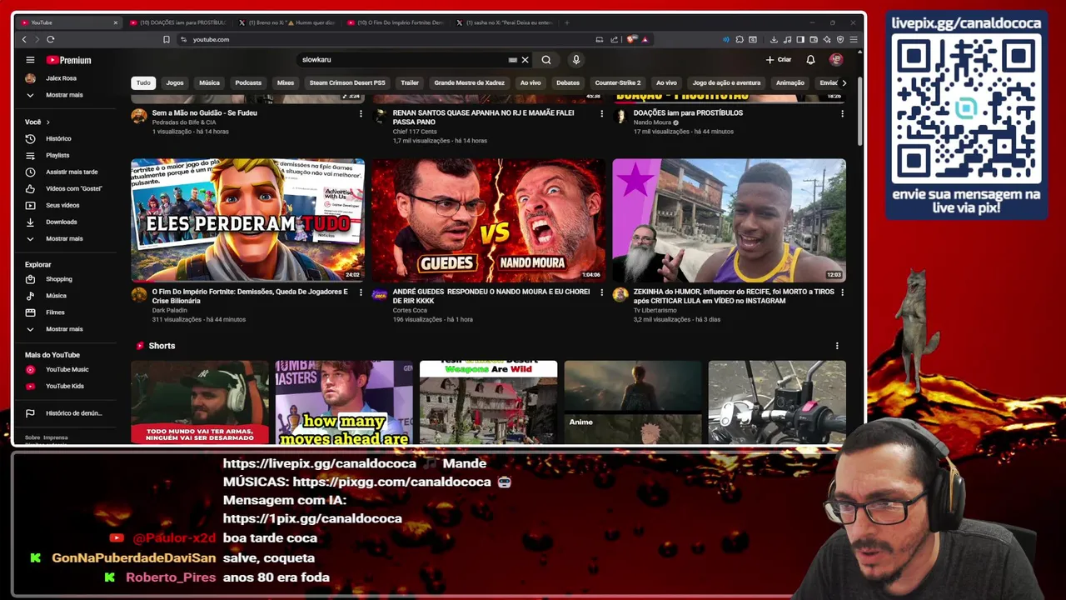The height and width of the screenshot is (600, 1066).
Task: Open more options for André Guedes video
Action: 601,292
